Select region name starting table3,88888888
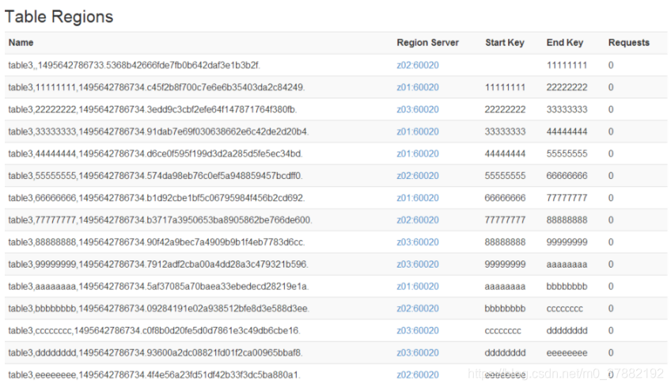Viewport: 671px width, 388px height. pyautogui.click(x=157, y=242)
